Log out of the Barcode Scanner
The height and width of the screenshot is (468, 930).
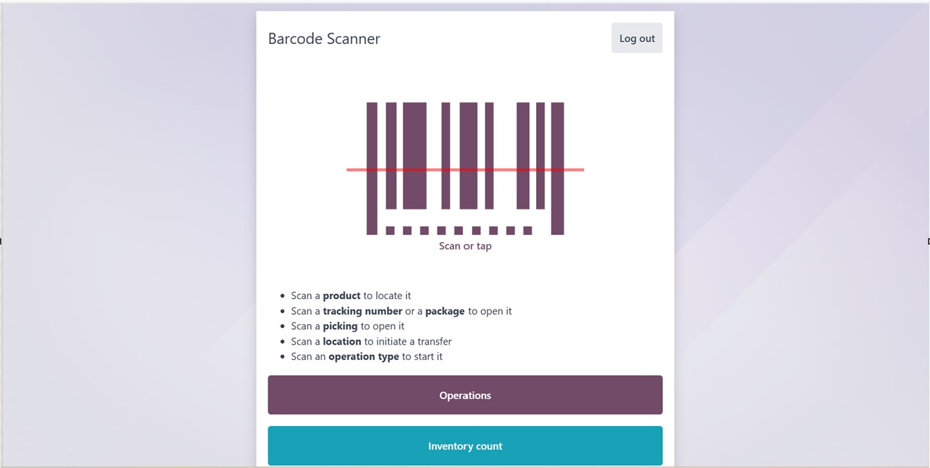point(637,39)
